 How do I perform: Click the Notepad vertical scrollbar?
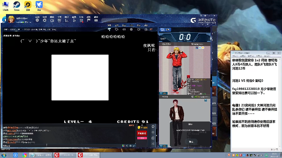pyautogui.click(x=280, y=103)
